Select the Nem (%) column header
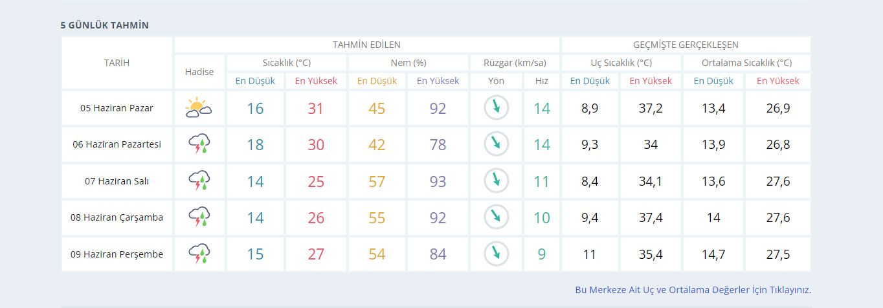Image resolution: width=883 pixels, height=308 pixels. (408, 63)
